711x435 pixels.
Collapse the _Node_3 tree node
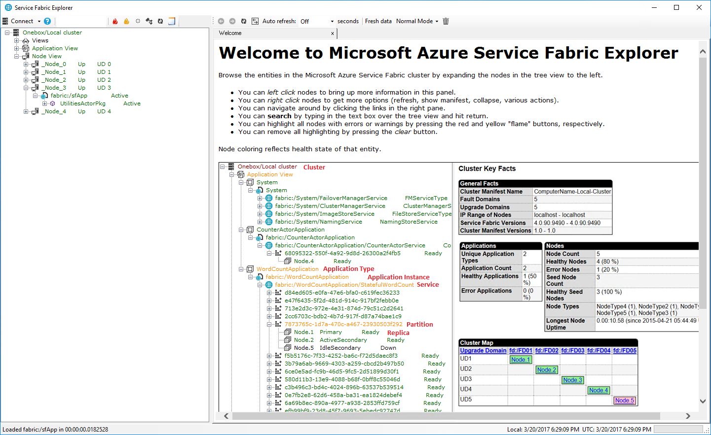(26, 88)
